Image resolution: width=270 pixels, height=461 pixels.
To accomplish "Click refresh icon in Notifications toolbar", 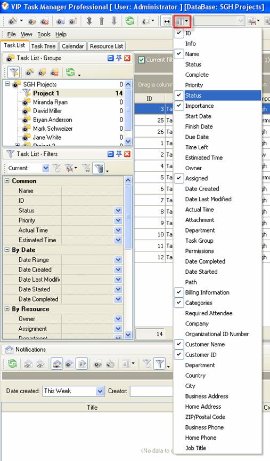I will [12, 364].
